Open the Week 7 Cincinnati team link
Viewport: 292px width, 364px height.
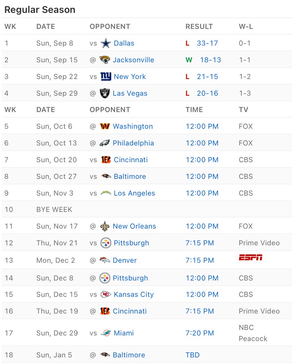tap(131, 160)
